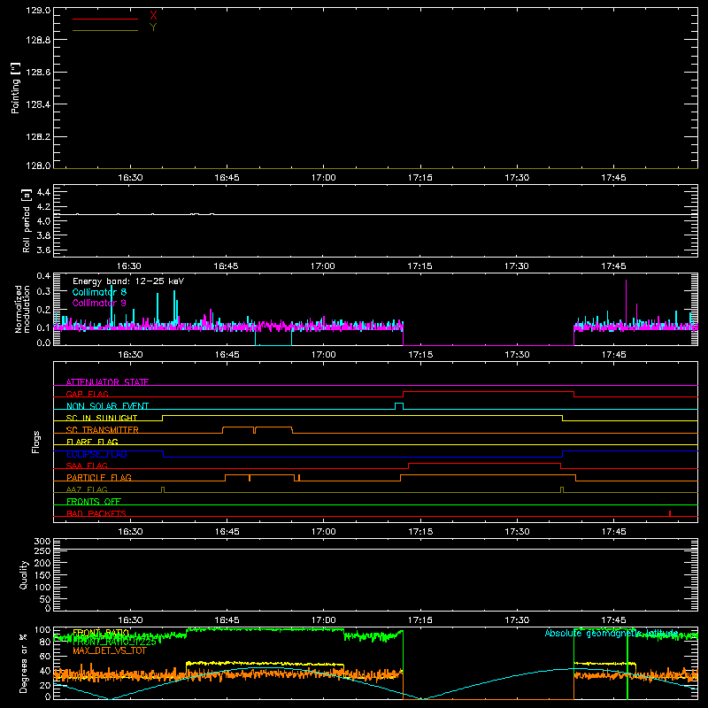Click the ATTENUATOR_STATE flag label
This screenshot has height=708, width=708.
point(107,382)
